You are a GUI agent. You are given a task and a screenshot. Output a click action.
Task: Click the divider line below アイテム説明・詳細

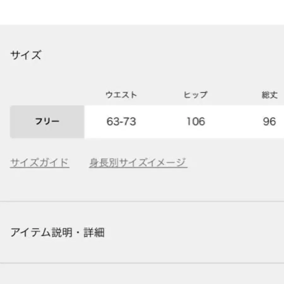tap(142, 263)
